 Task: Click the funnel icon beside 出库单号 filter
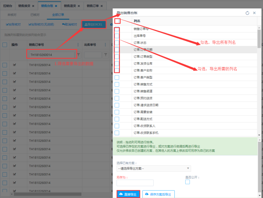[105, 55]
